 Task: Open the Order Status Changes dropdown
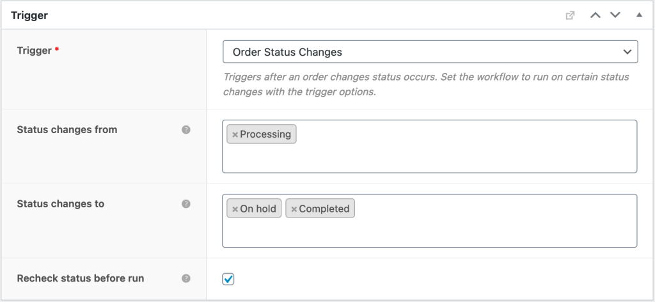430,52
